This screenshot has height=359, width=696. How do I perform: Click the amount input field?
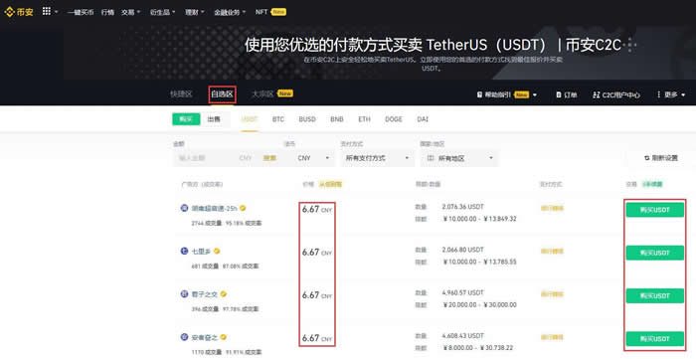[x=205, y=158]
